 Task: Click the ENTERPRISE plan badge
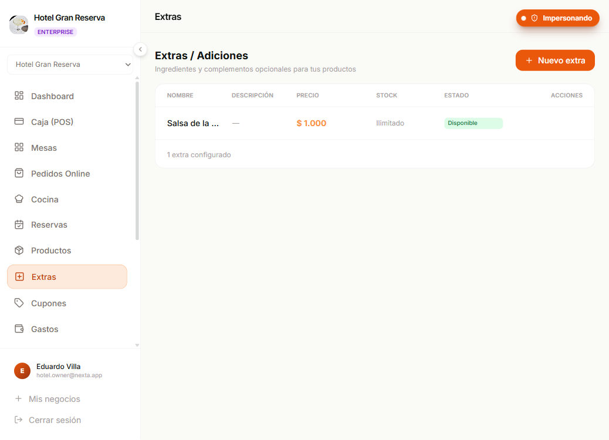[x=56, y=32]
